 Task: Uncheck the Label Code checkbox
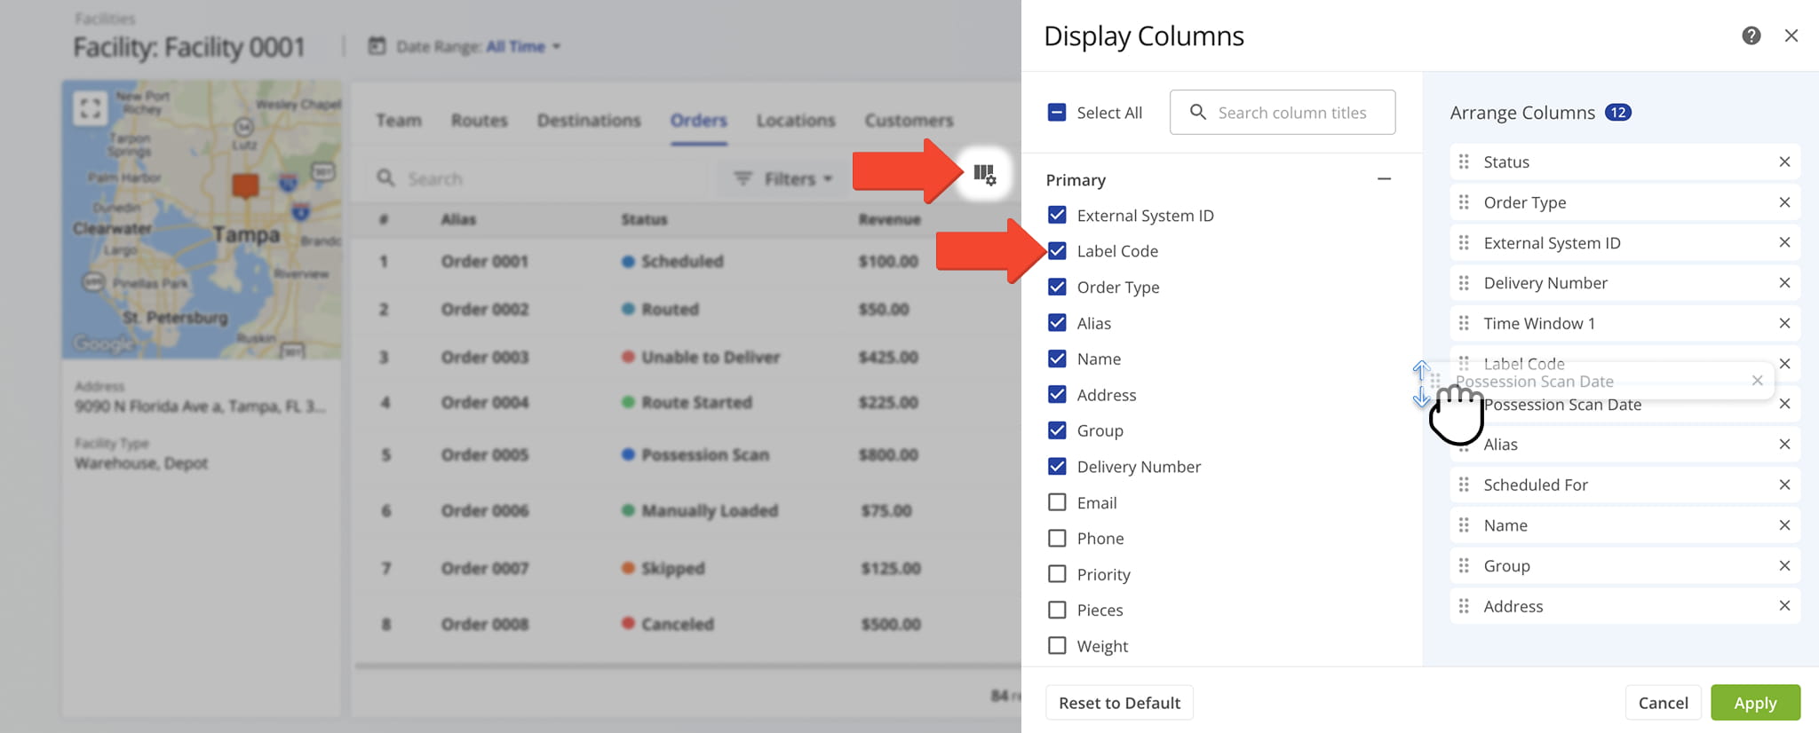[x=1057, y=251]
